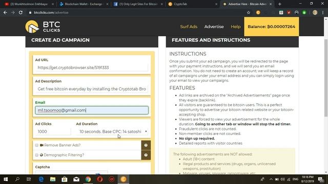The width and height of the screenshot is (328, 184).
Task: Click the Ad Clicks field showing 1000
Action: coord(53,131)
